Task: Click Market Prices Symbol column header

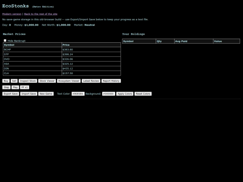Action: pos(32,45)
